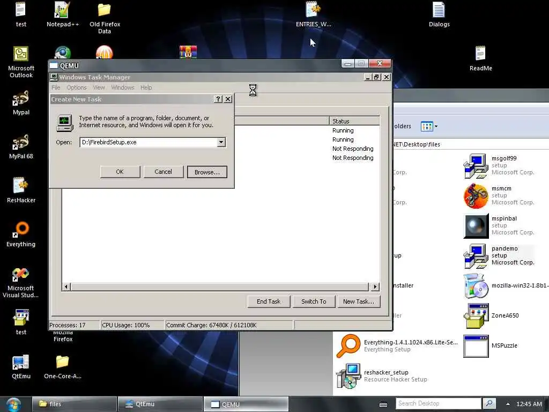Open Task Manager Help menu
This screenshot has width=549, height=412.
tap(146, 87)
